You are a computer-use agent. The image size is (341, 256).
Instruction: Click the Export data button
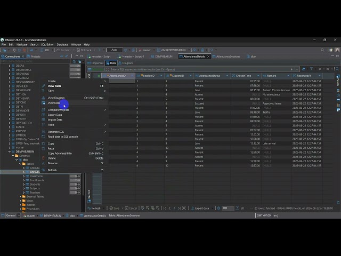[x=200, y=209]
